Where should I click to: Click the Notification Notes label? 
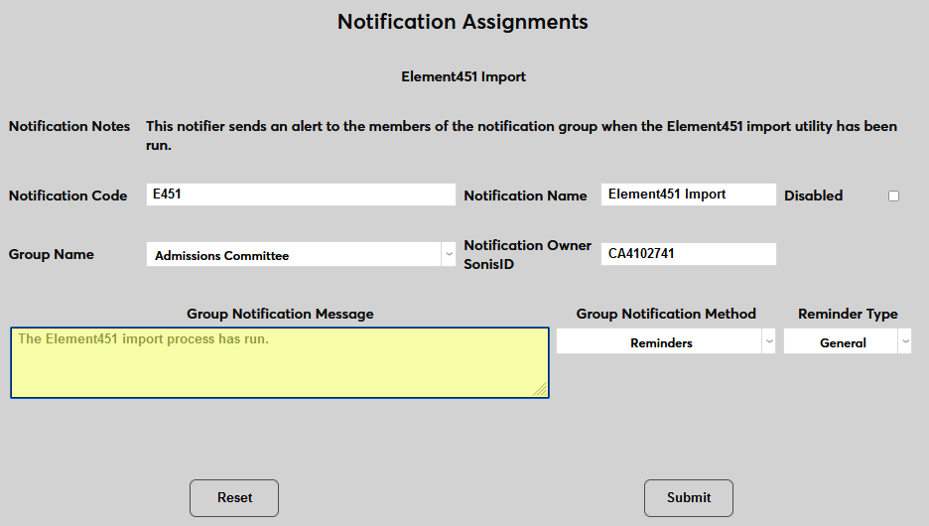[x=69, y=127]
